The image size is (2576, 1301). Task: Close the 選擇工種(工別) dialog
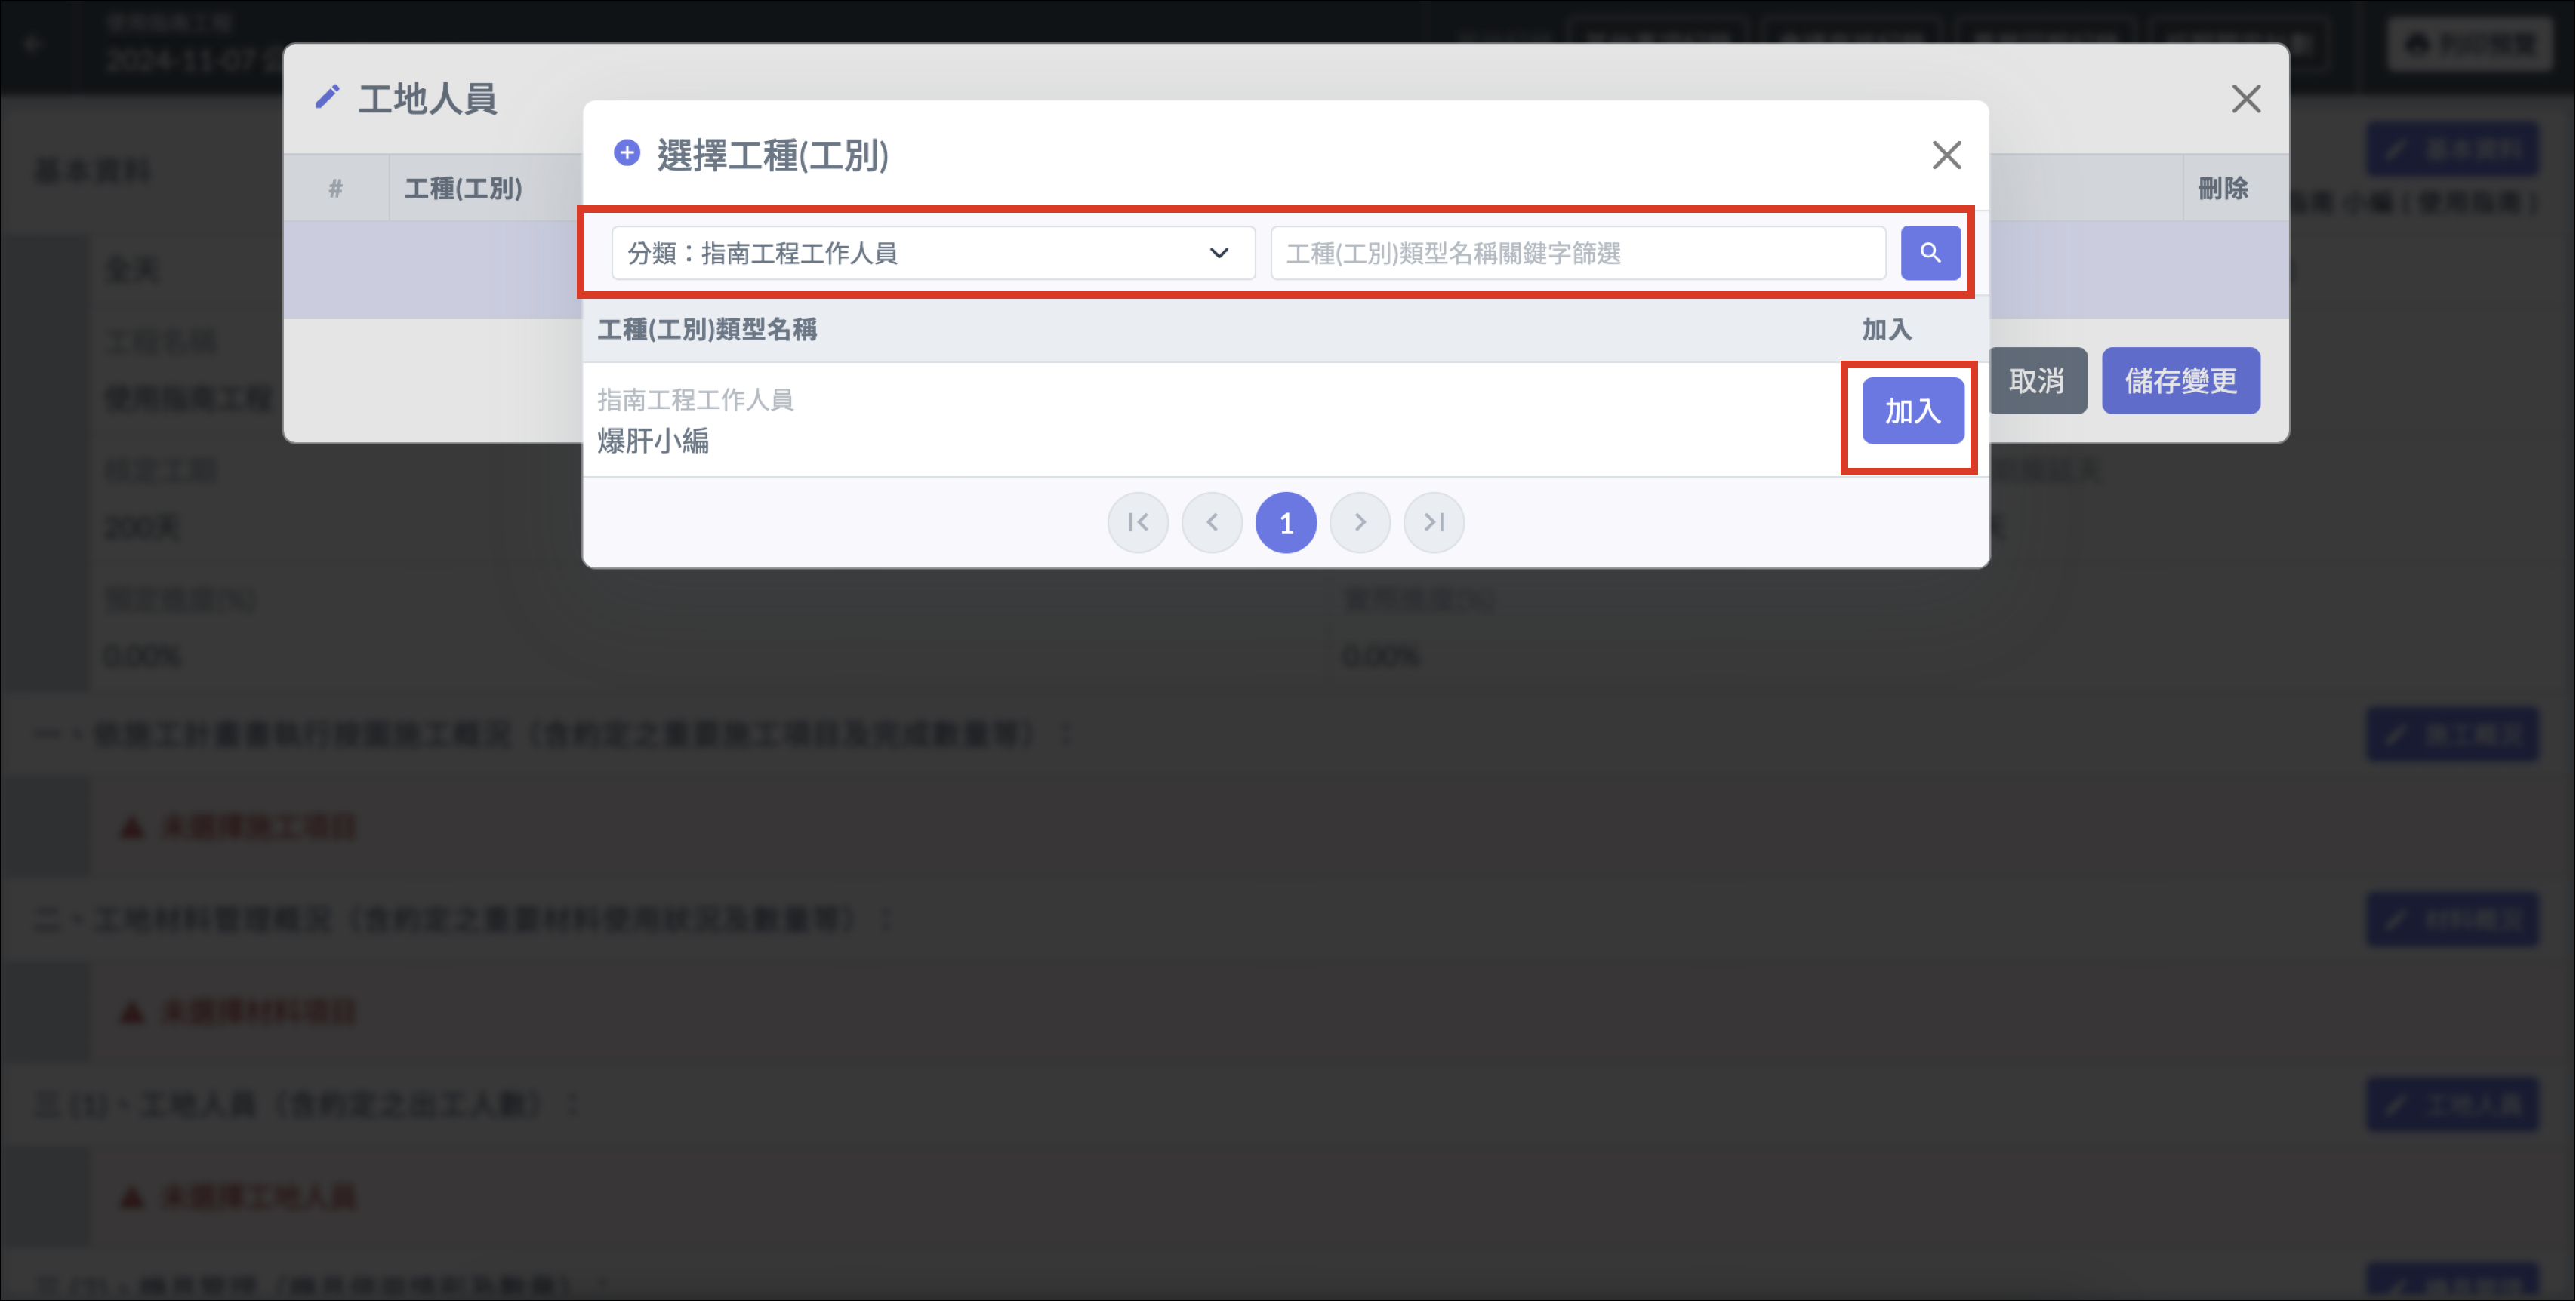pyautogui.click(x=1946, y=155)
